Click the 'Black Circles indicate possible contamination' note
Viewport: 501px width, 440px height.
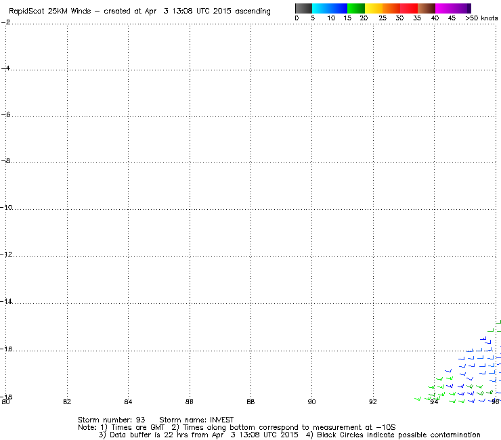[x=399, y=435]
